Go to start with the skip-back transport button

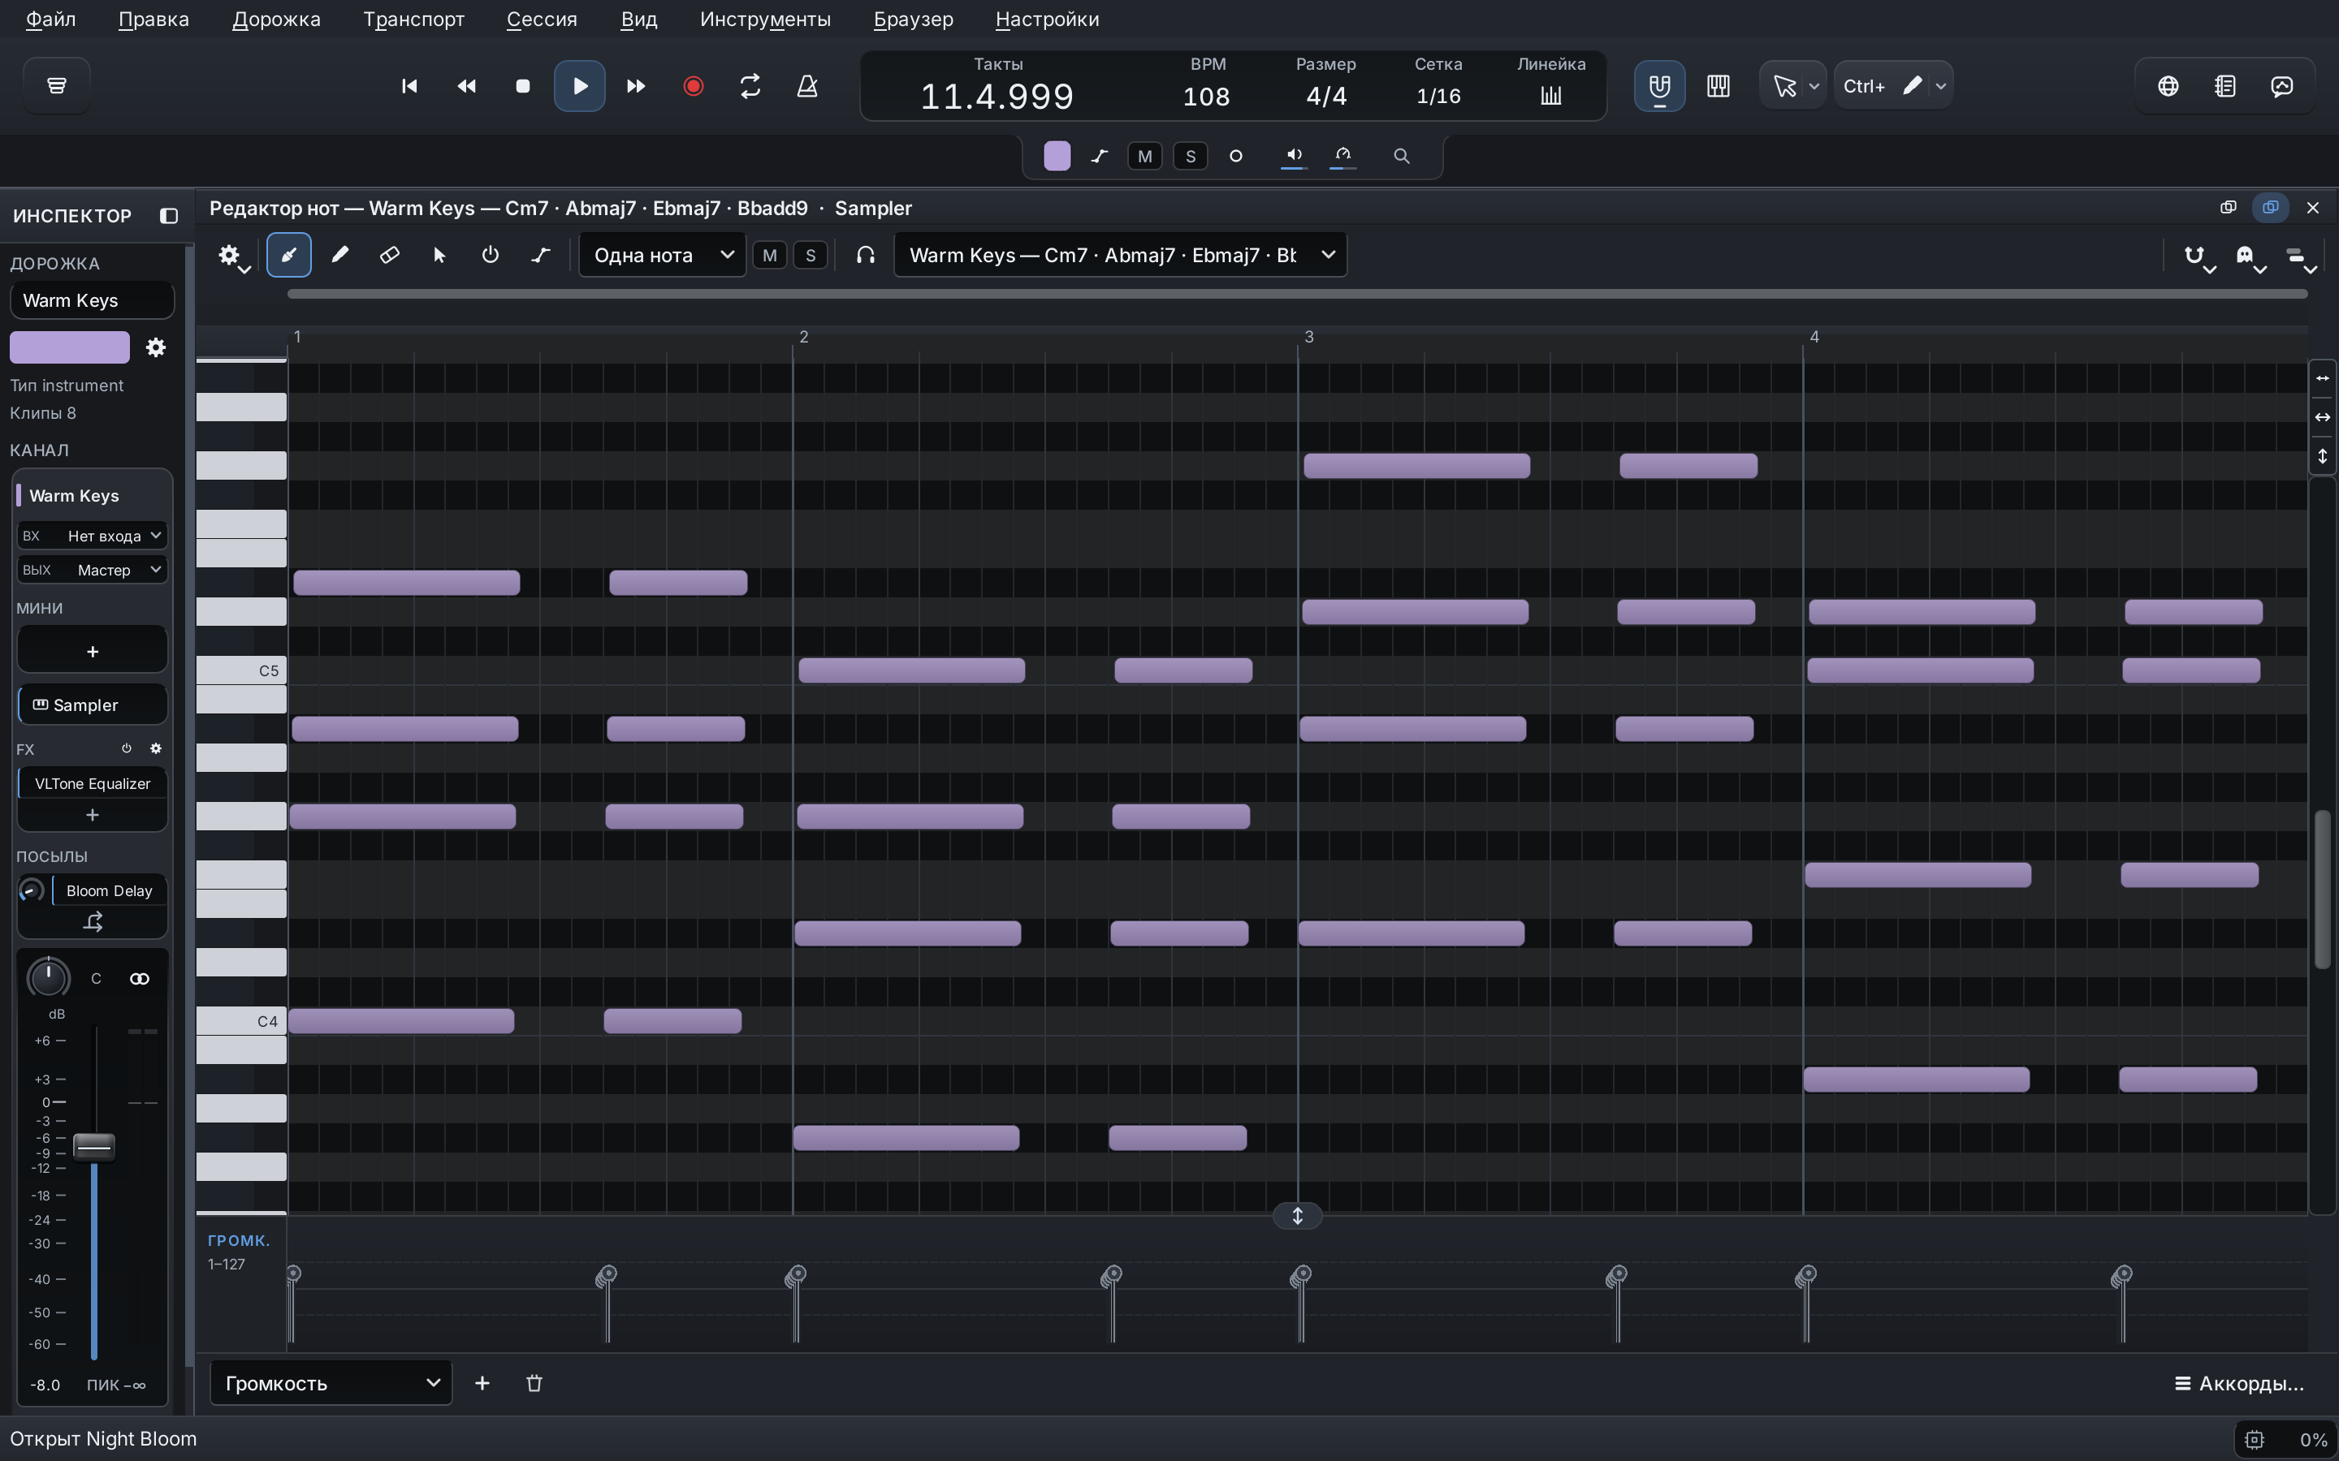[x=409, y=86]
